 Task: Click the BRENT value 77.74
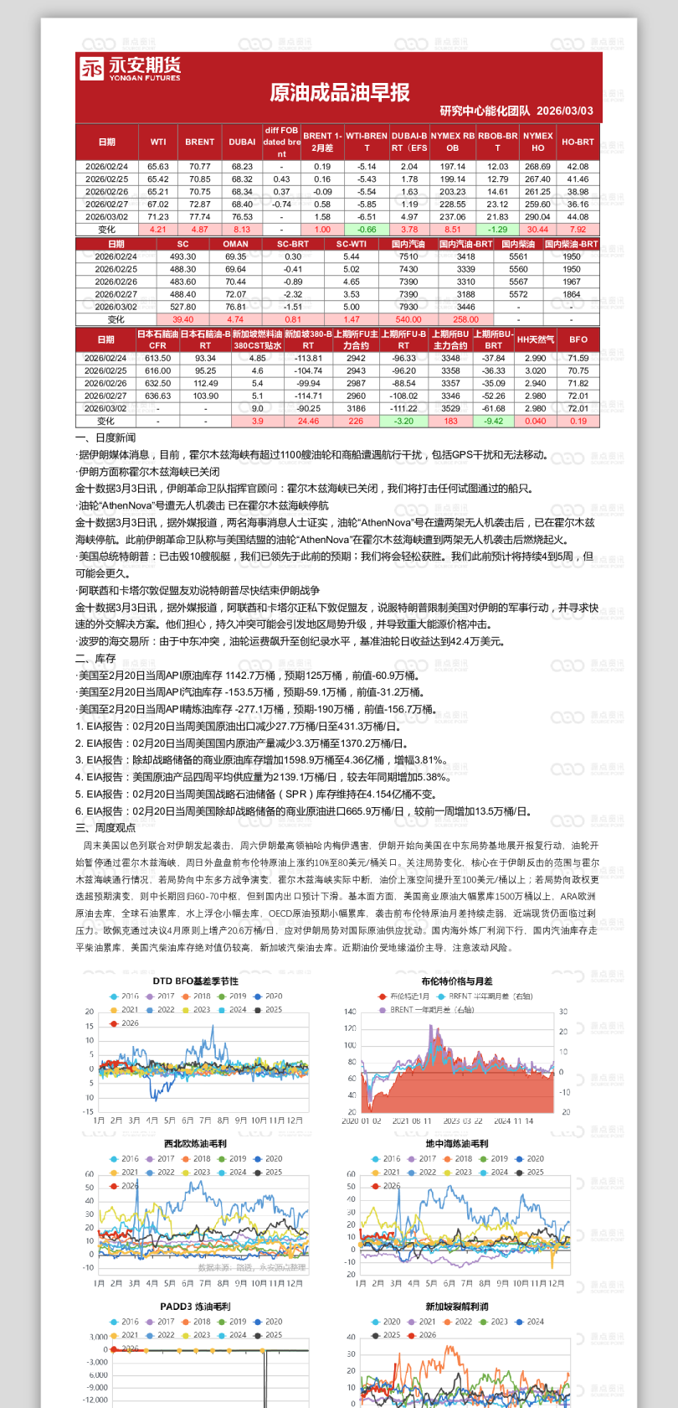pos(200,217)
